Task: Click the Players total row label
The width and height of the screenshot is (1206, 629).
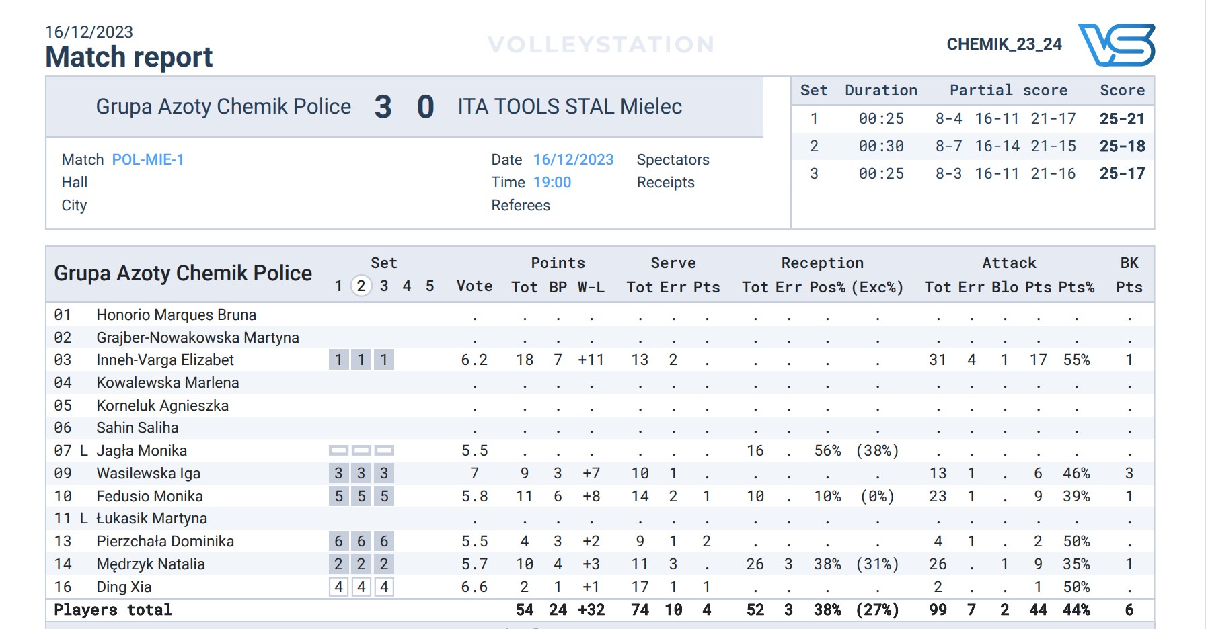Action: click(x=113, y=610)
